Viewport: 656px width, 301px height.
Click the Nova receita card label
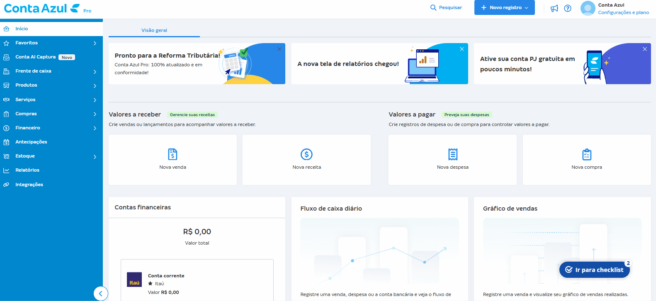tap(306, 167)
